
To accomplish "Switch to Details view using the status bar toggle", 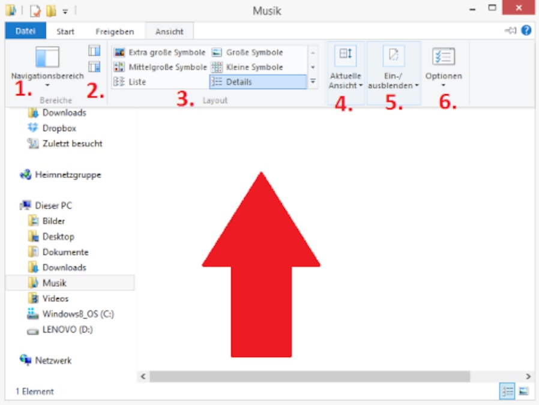I will point(507,391).
